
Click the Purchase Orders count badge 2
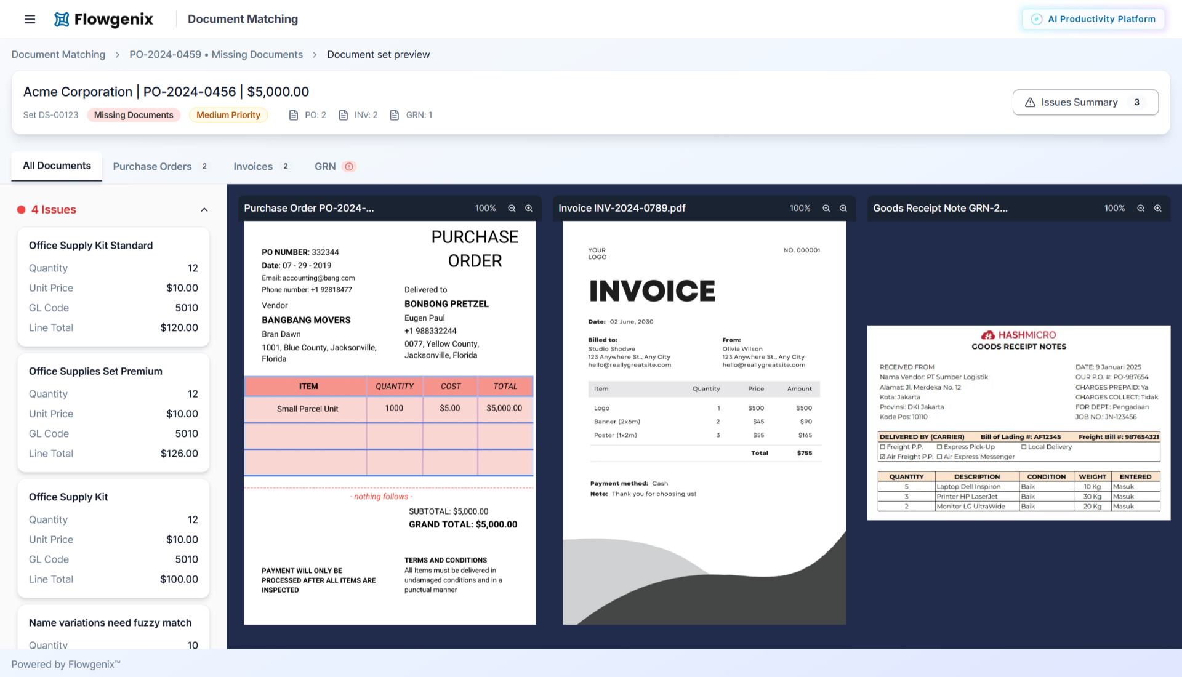(204, 166)
